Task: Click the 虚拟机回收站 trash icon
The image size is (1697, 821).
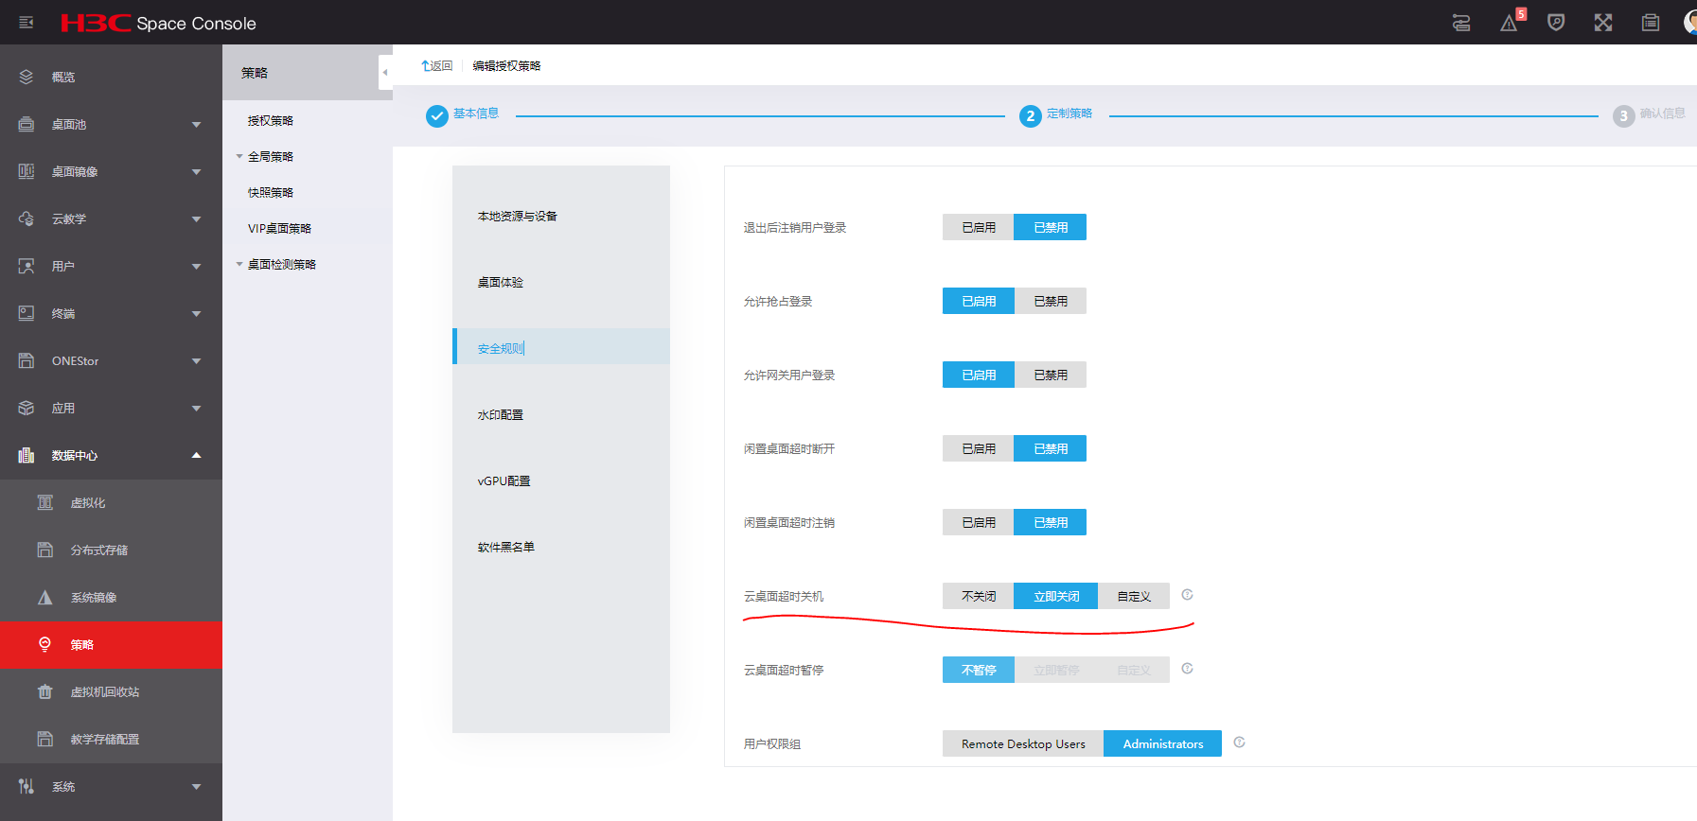Action: (x=45, y=691)
